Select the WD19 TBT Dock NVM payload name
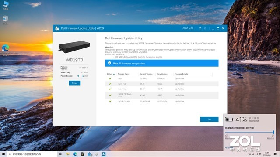Viewport: 280px width, 157px height. 125,95
